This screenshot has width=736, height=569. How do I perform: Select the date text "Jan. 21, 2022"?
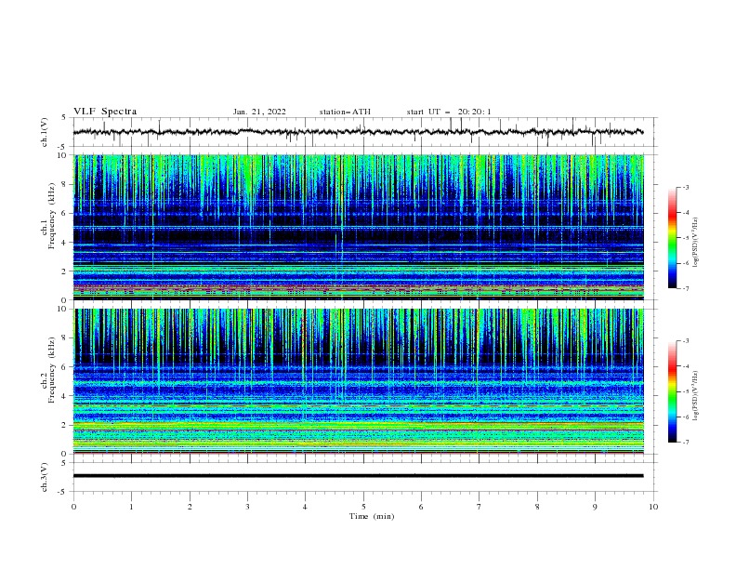point(259,112)
